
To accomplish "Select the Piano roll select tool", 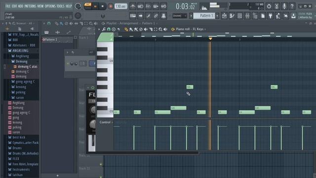I will click(x=156, y=29).
